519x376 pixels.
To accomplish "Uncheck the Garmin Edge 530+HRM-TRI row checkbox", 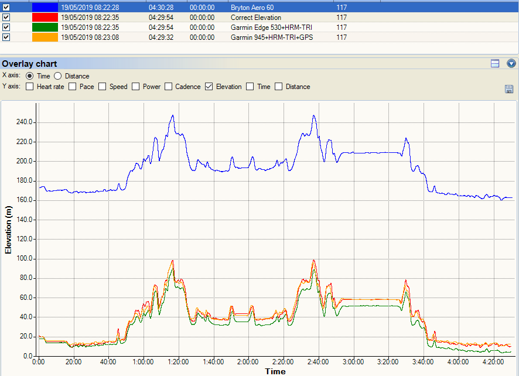I will coord(6,27).
